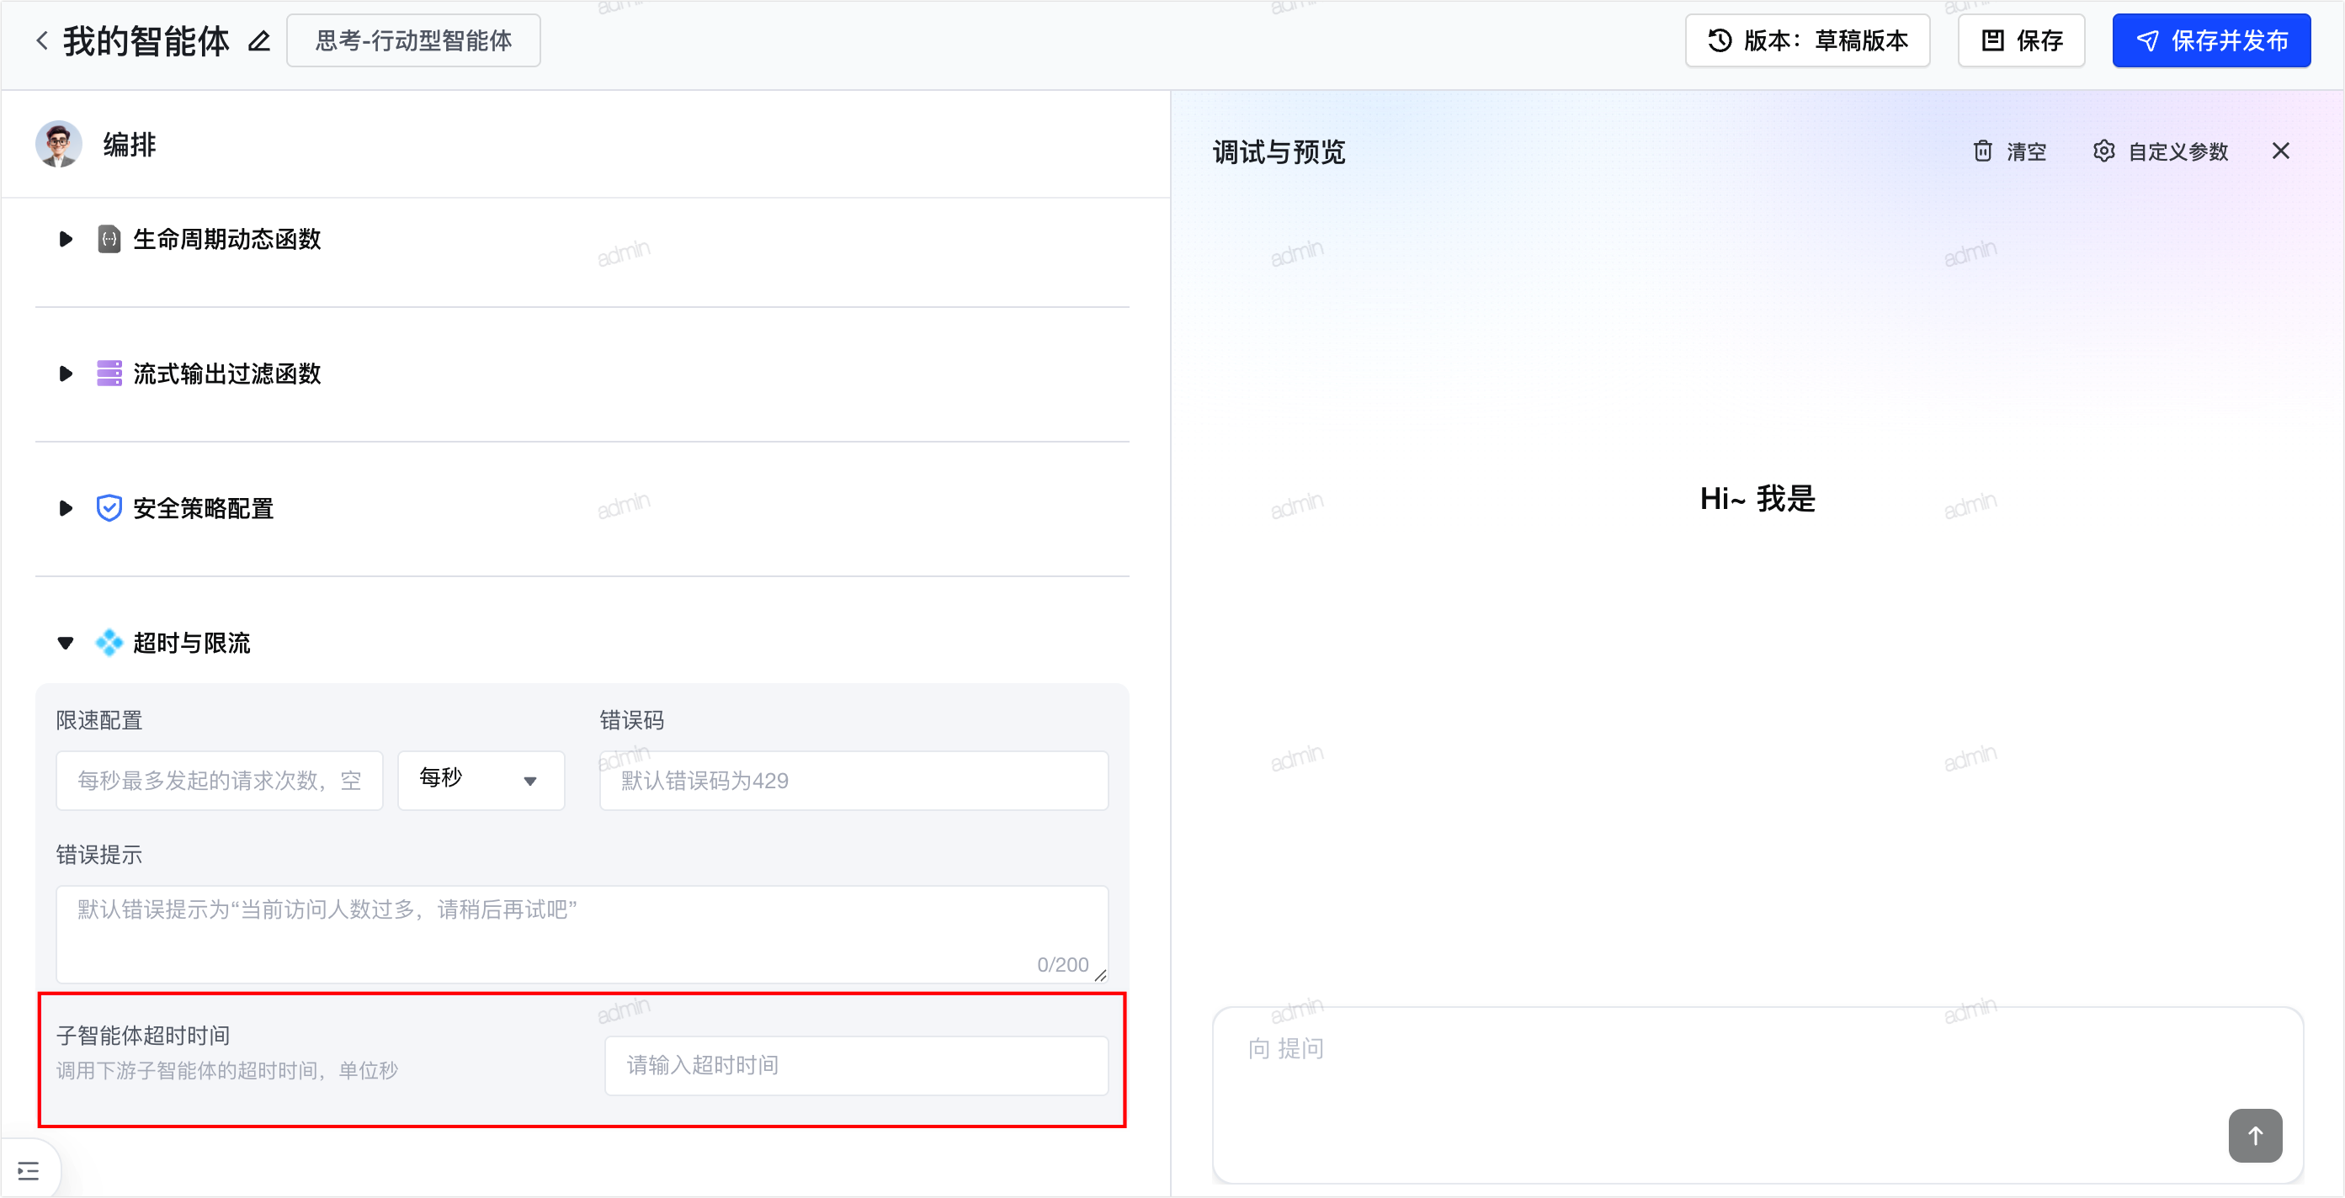
Task: Click the 生命周期动态函数 heading text
Action: coord(227,239)
